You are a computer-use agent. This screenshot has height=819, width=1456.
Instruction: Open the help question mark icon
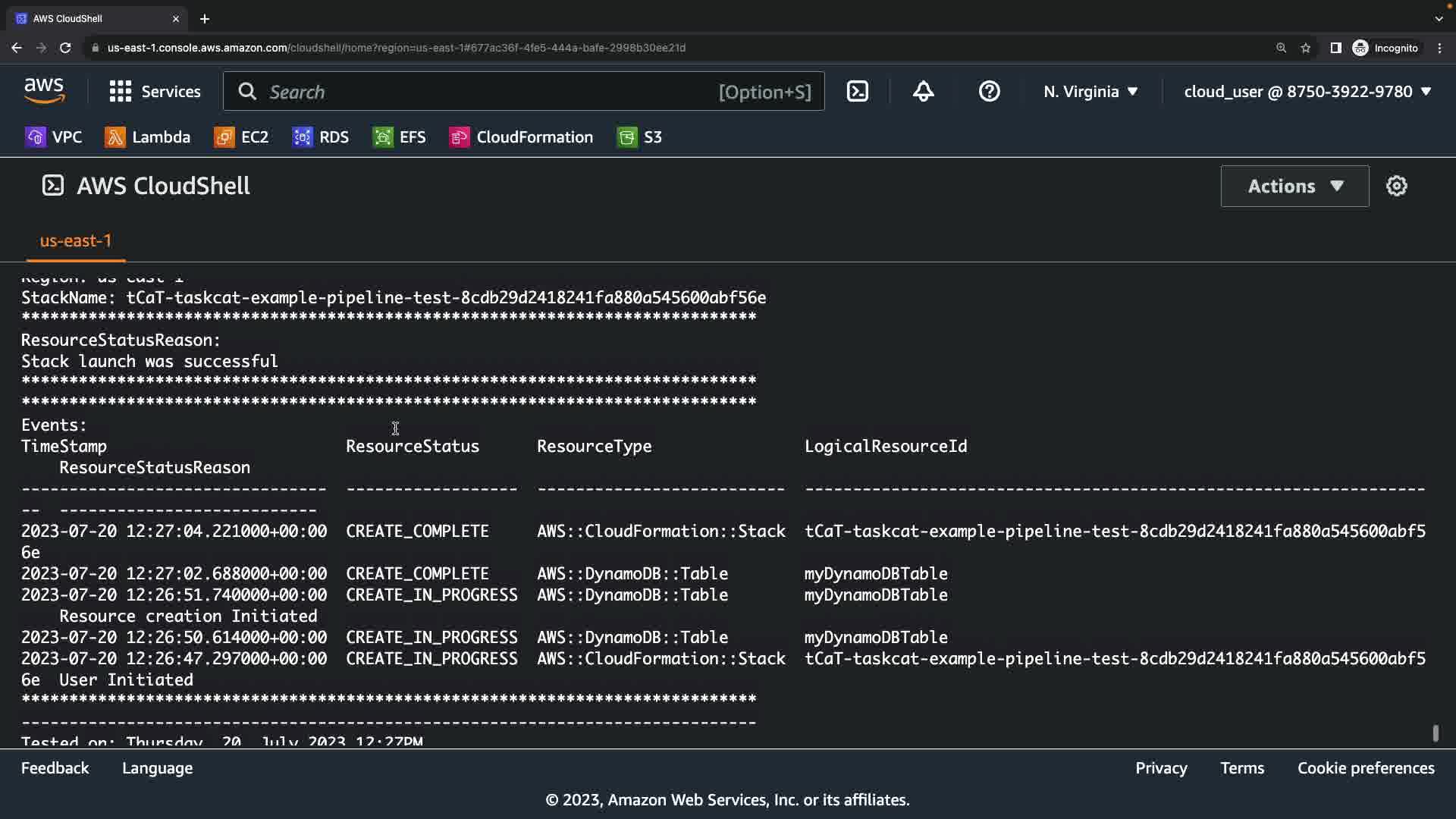989,92
